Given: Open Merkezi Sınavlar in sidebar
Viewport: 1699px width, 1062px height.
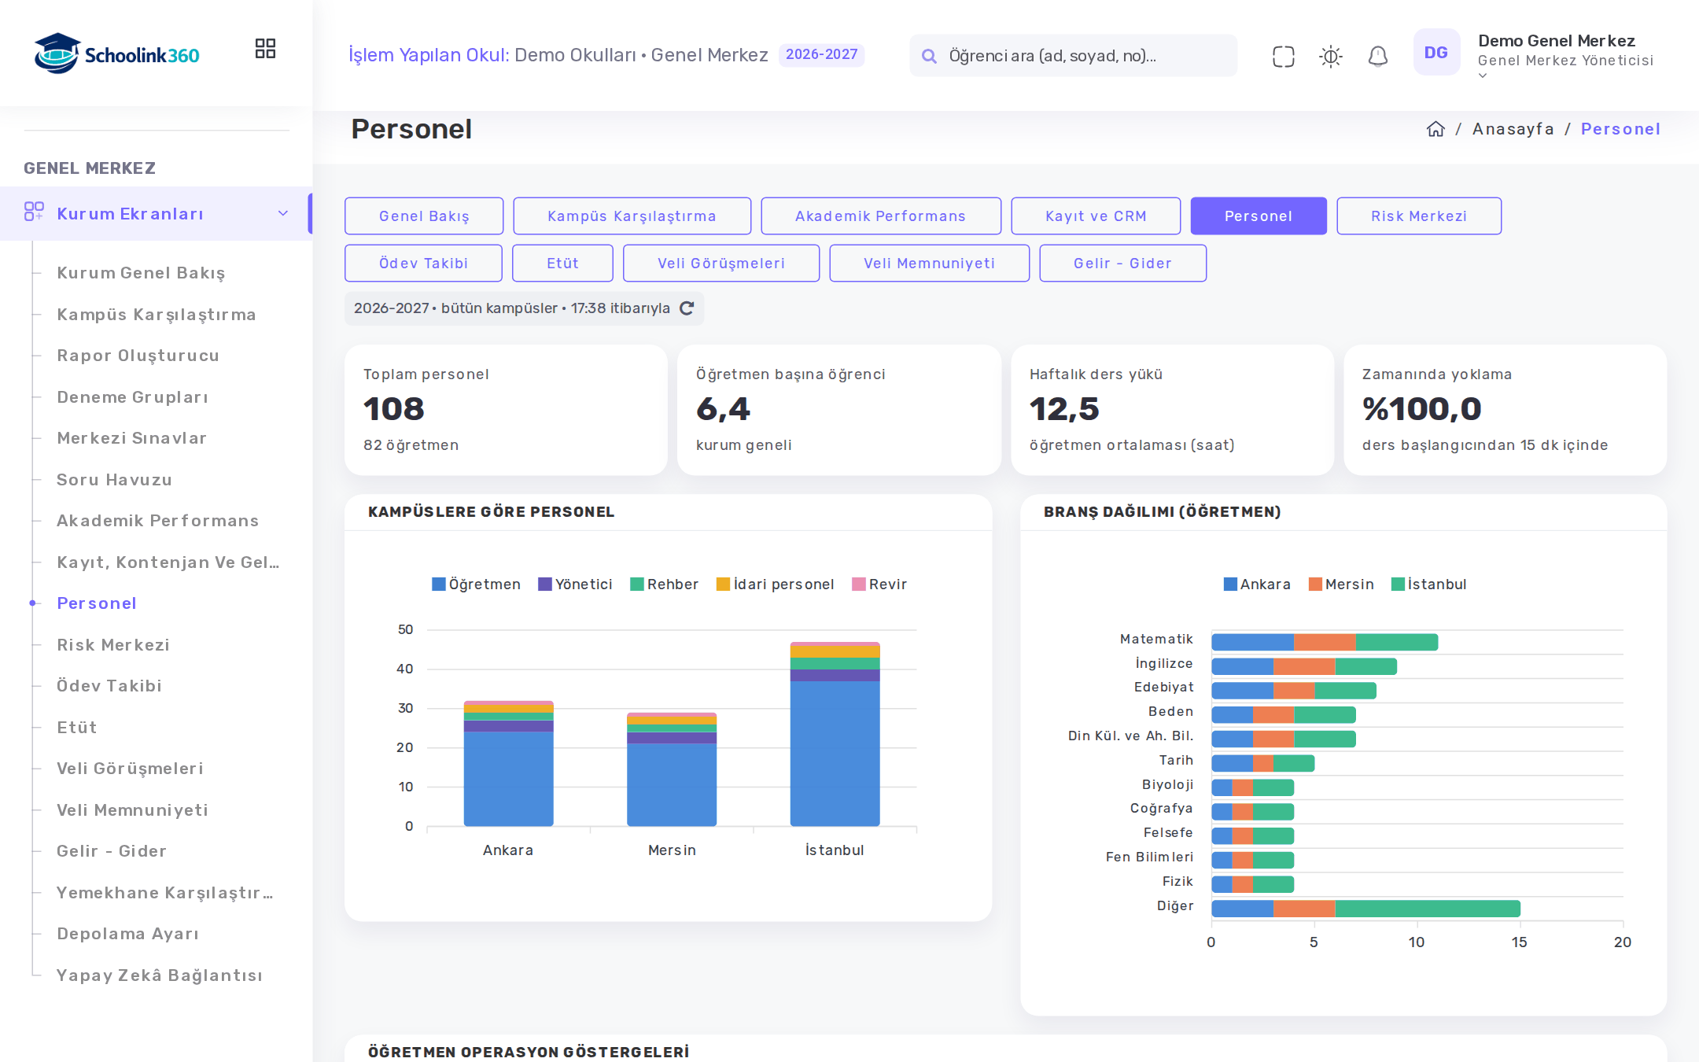Looking at the screenshot, I should coord(131,438).
